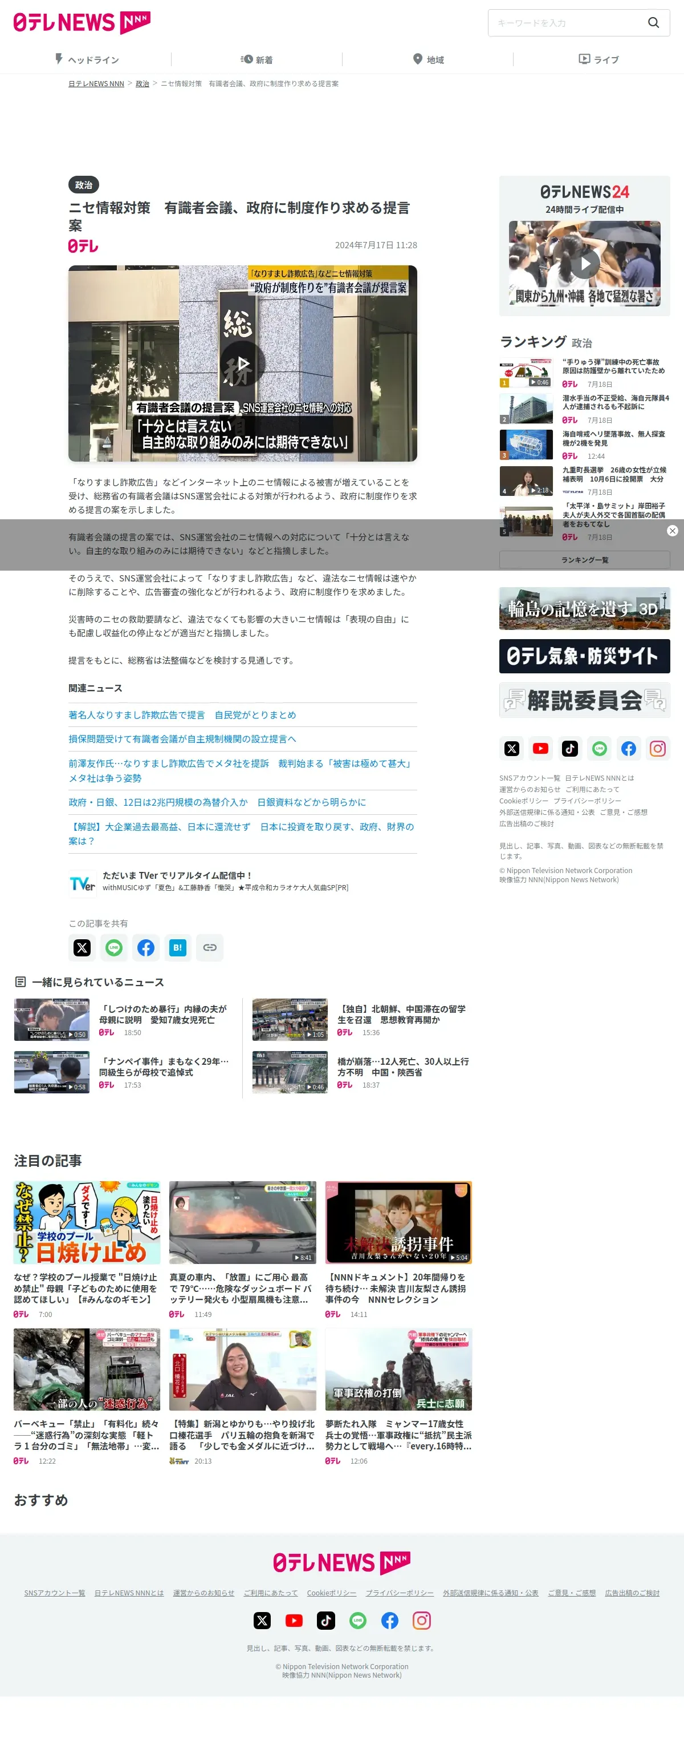
Task: Click the ランキング一覧 button
Action: point(585,560)
